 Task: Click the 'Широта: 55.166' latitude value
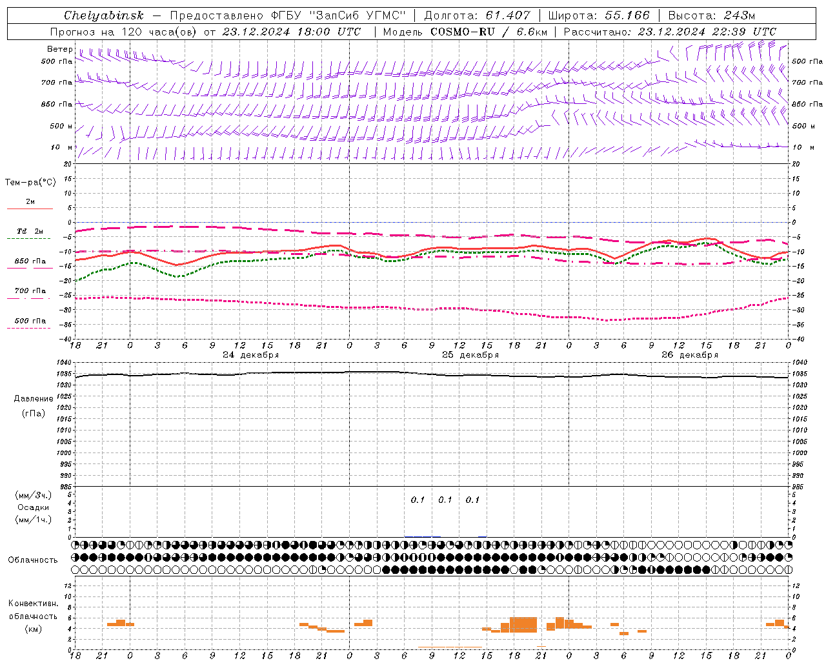598,15
